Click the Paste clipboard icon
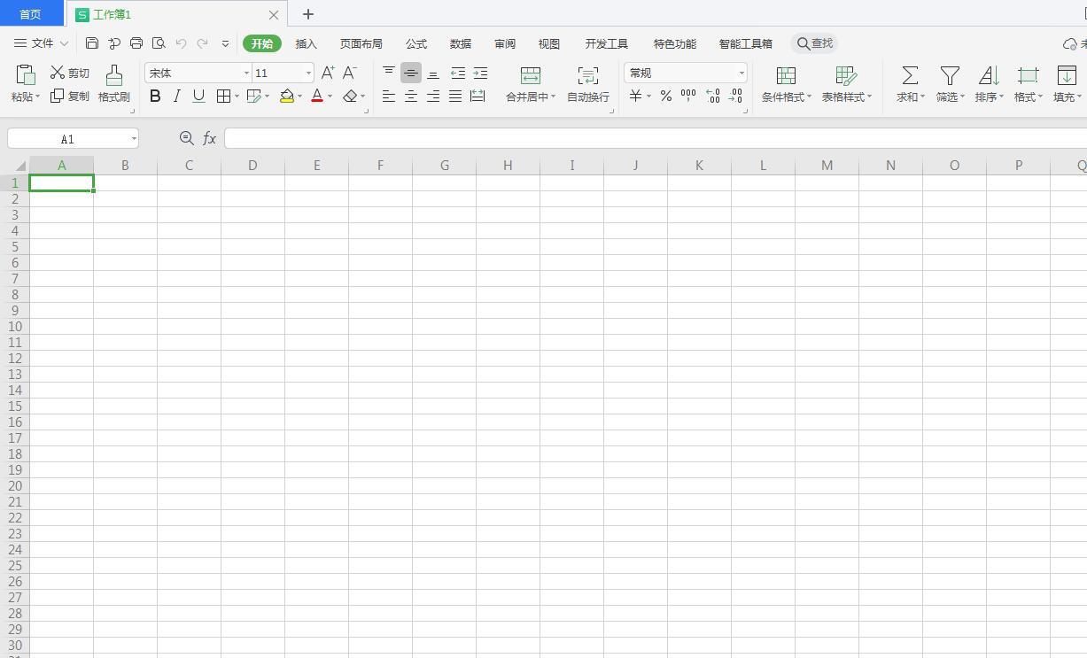 click(x=26, y=74)
